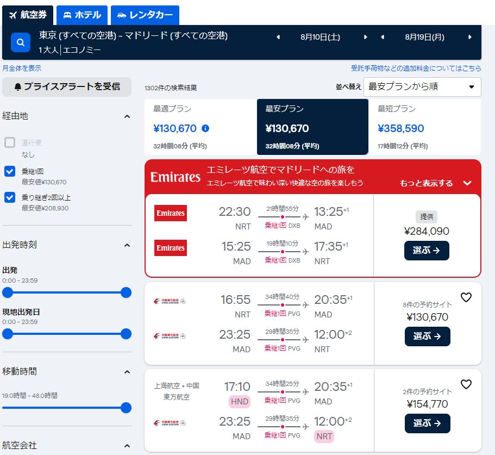The height and width of the screenshot is (455, 495).
Task: Uncheck the 乗継1回 checkbox
Action: coord(10,171)
